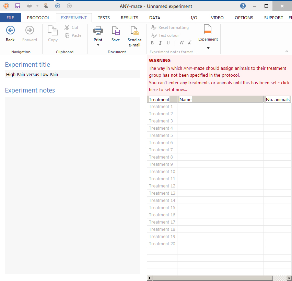This screenshot has height=281, width=292.
Task: Toggle bold formatting for notes
Action: coord(152,43)
